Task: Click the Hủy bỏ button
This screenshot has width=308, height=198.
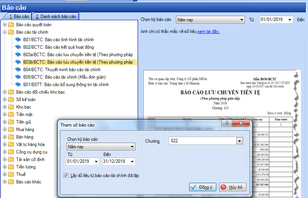Action: pyautogui.click(x=233, y=187)
